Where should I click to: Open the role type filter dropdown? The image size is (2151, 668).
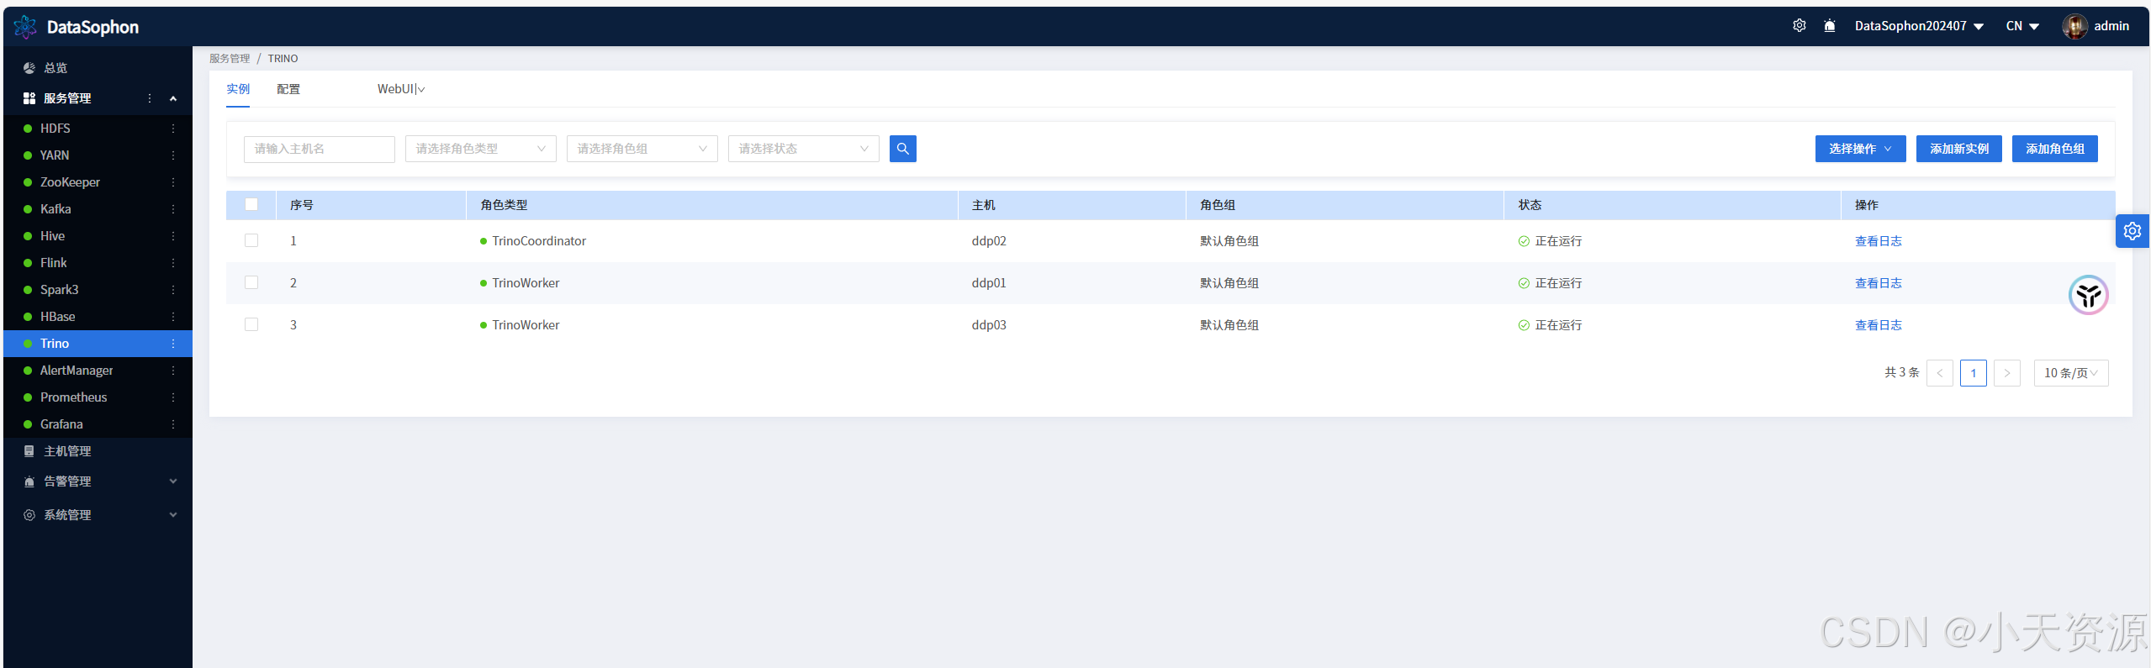pyautogui.click(x=480, y=149)
